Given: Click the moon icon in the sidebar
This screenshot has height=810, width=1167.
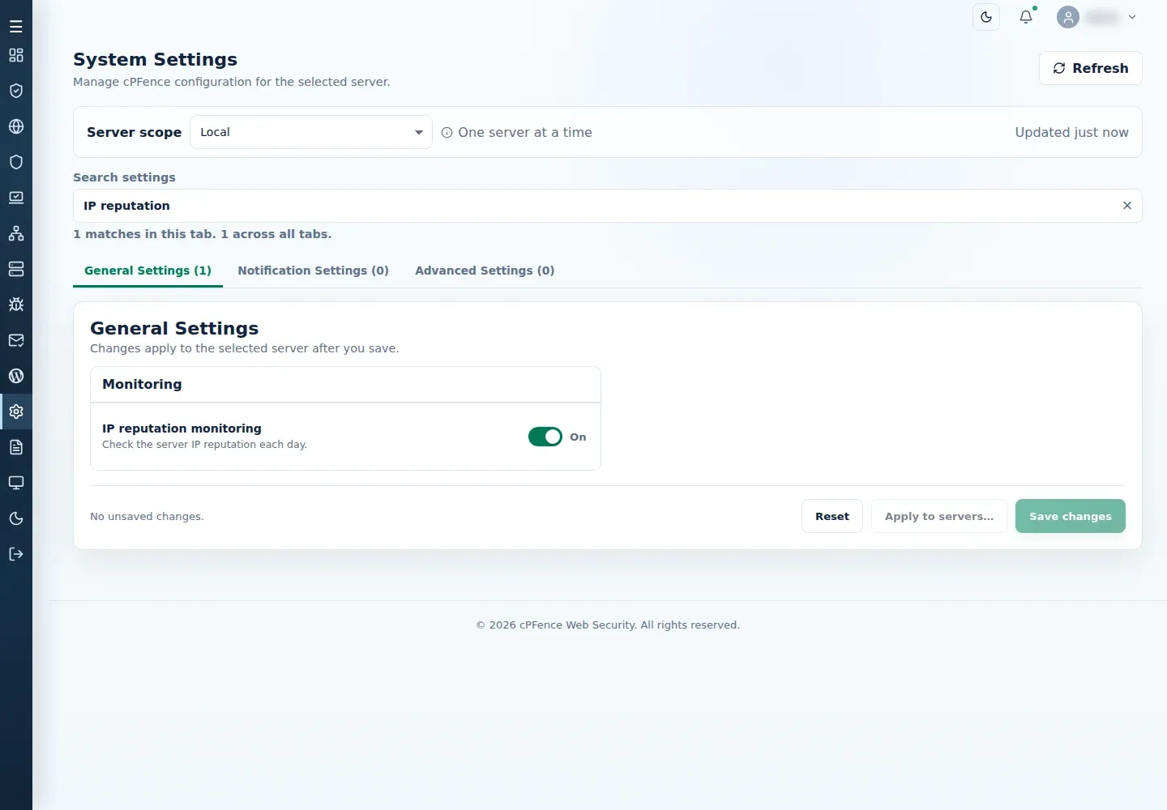Looking at the screenshot, I should click(x=16, y=518).
